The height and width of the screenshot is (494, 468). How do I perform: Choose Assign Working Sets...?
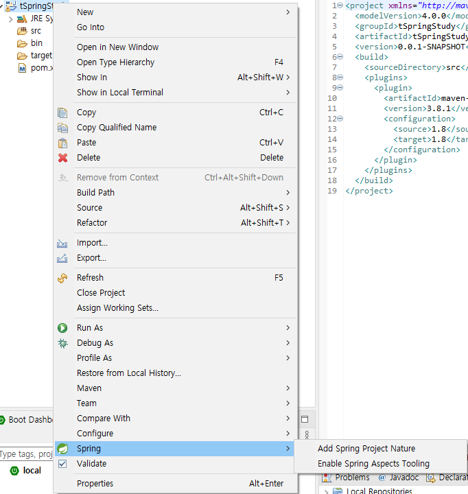click(x=176, y=308)
